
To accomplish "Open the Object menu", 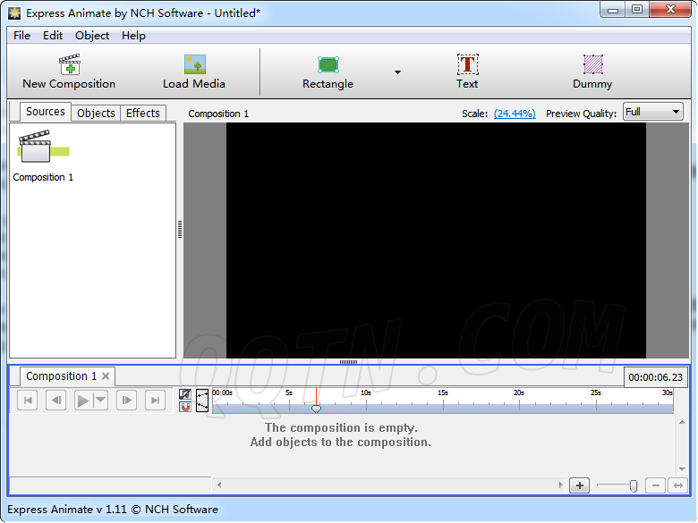I will pyautogui.click(x=92, y=36).
